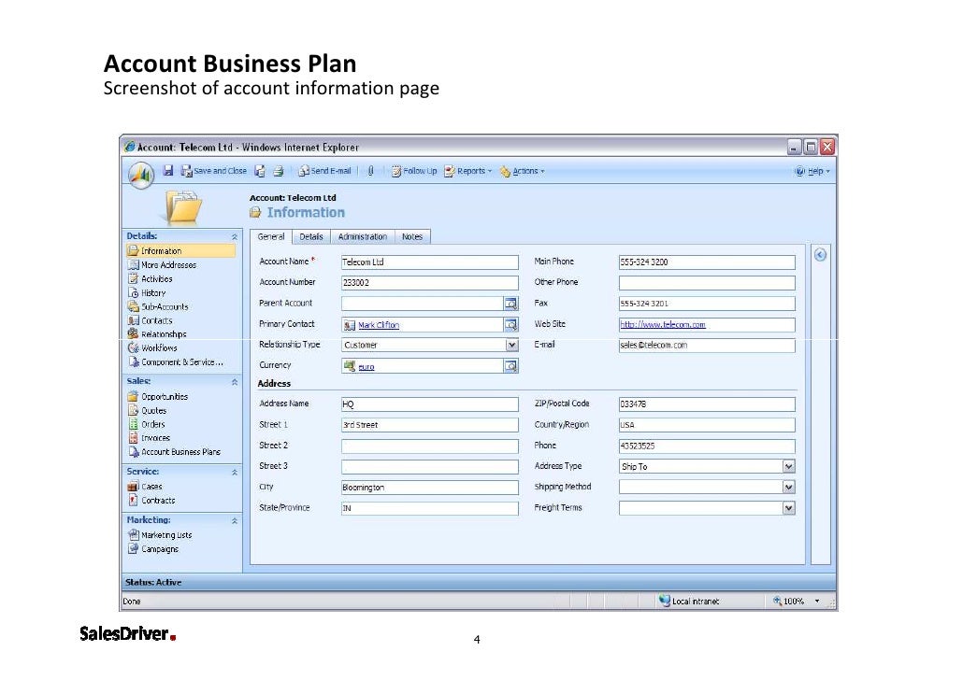The height and width of the screenshot is (680, 963).
Task: Open Invoices under Sales
Action: tap(149, 438)
